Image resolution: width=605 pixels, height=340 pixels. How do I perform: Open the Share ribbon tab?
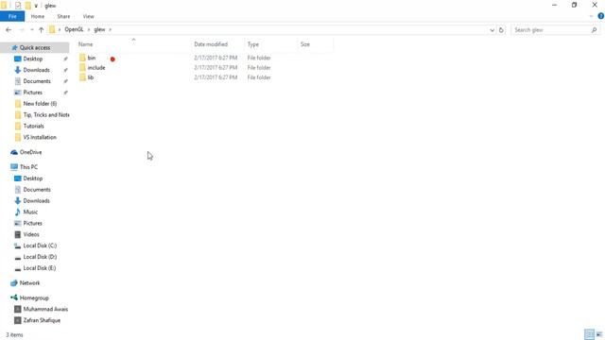(63, 17)
